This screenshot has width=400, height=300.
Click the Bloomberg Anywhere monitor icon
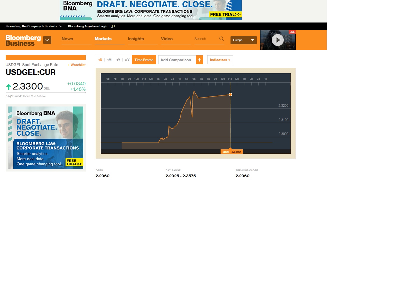pos(112,26)
